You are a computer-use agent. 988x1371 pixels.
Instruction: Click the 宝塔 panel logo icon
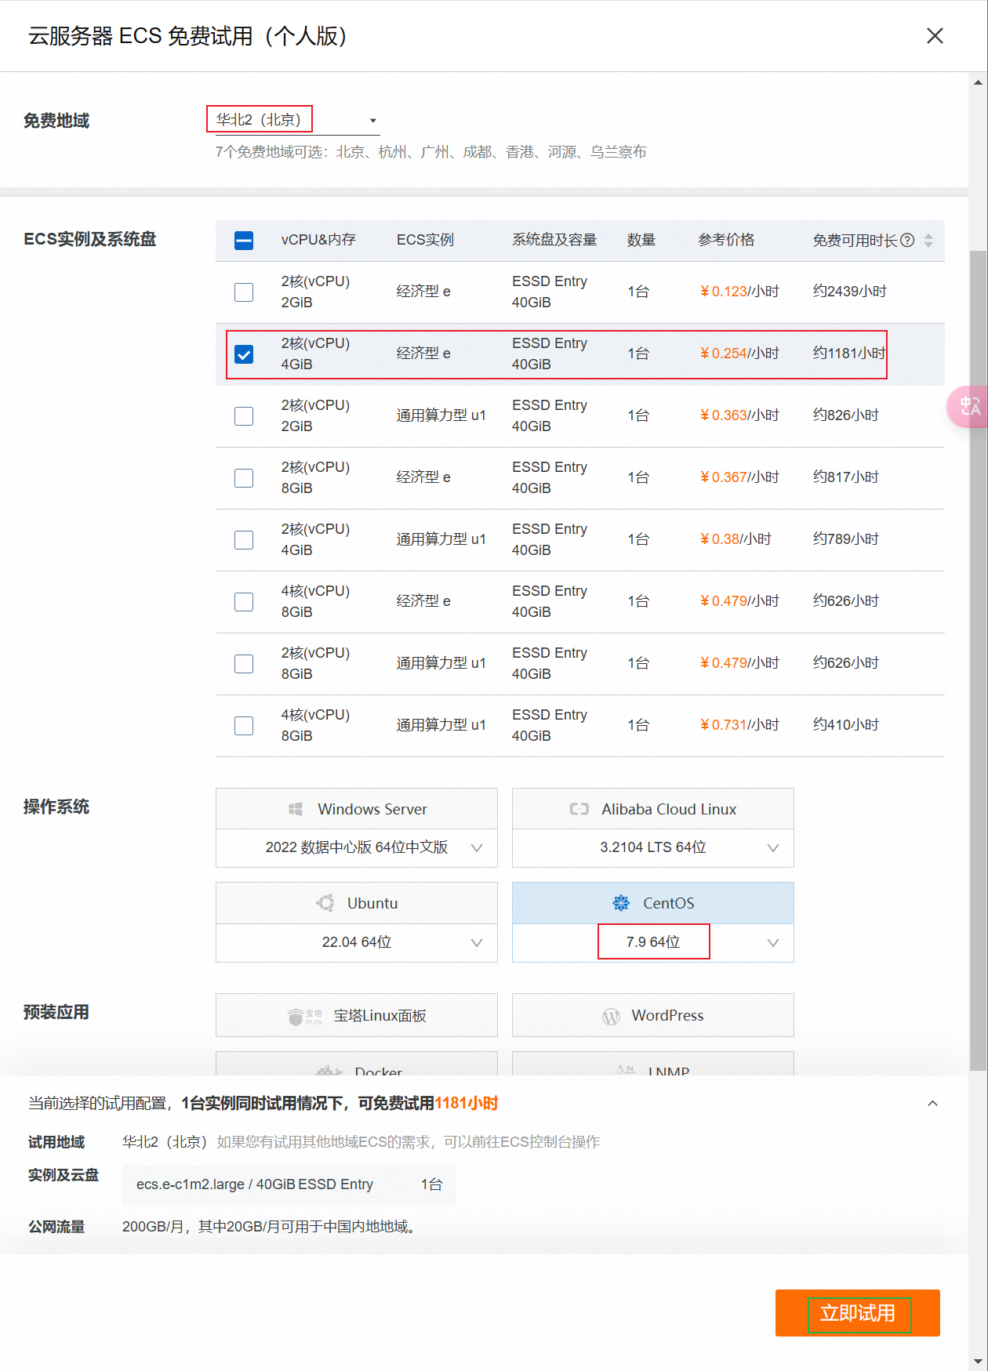pyautogui.click(x=305, y=1016)
